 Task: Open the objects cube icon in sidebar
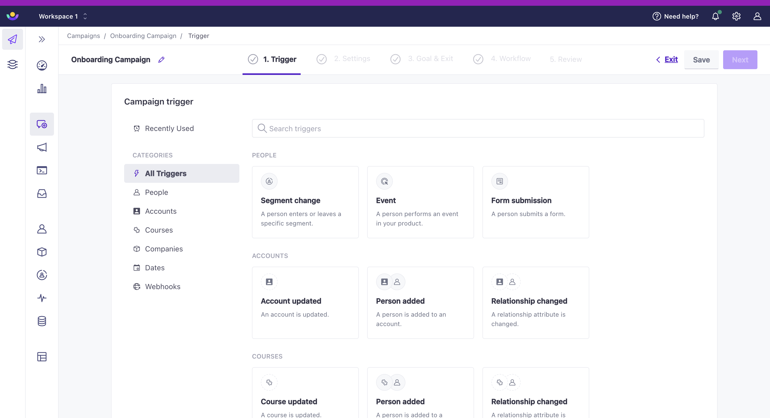[42, 252]
